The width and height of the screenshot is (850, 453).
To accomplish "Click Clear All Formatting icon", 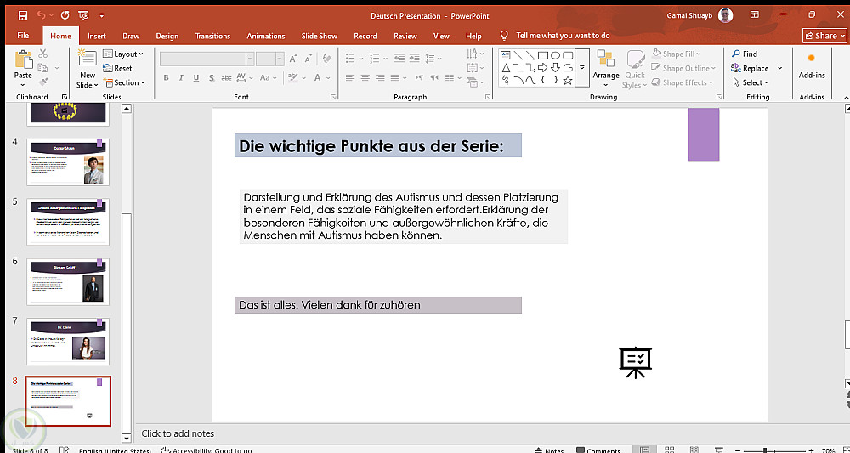I will coord(326,59).
